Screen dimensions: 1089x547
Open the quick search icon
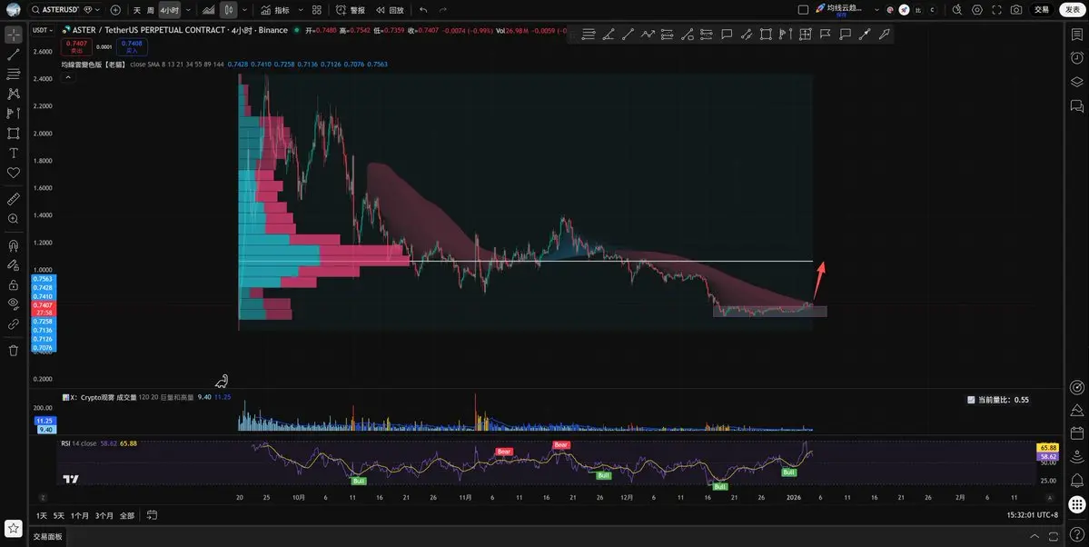[957, 10]
